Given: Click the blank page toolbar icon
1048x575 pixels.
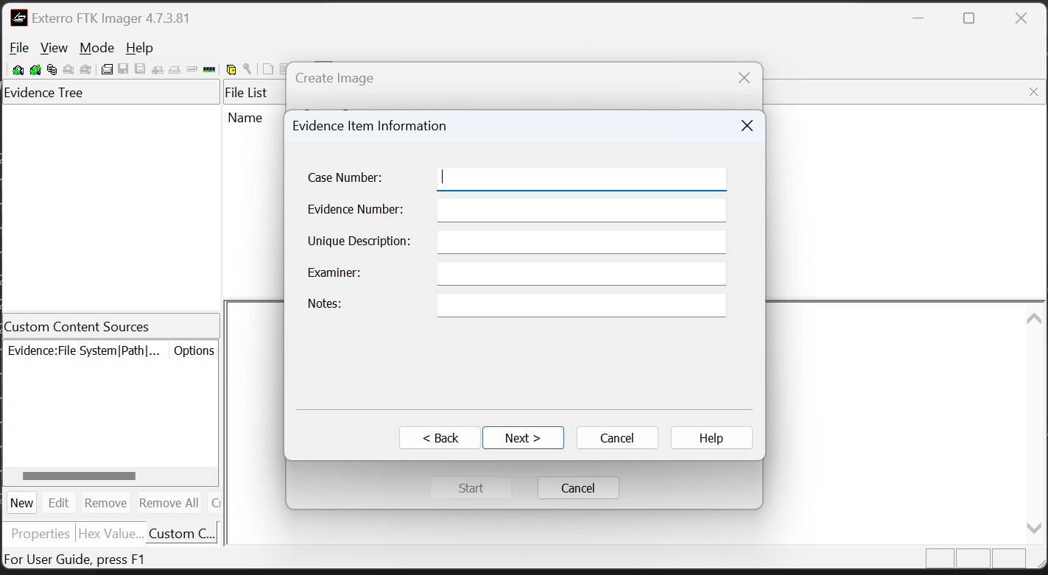Looking at the screenshot, I should tap(268, 69).
